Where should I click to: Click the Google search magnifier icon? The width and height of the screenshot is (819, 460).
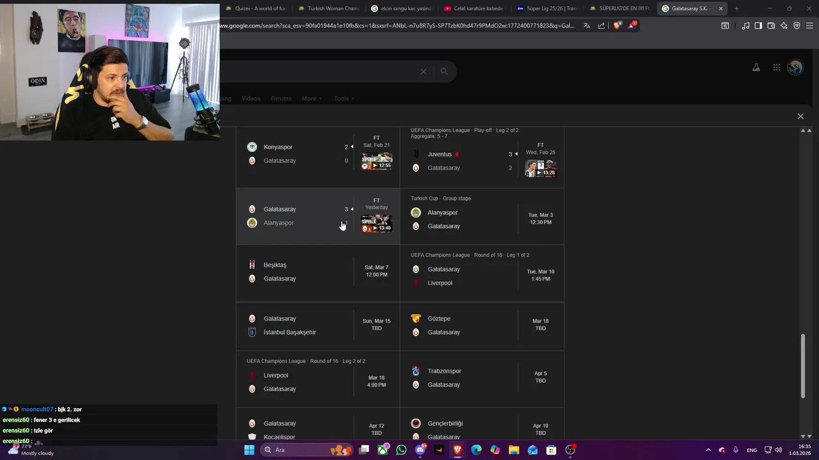pos(444,72)
